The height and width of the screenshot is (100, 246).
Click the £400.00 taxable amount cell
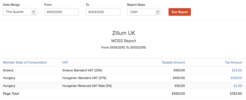pos(179,78)
